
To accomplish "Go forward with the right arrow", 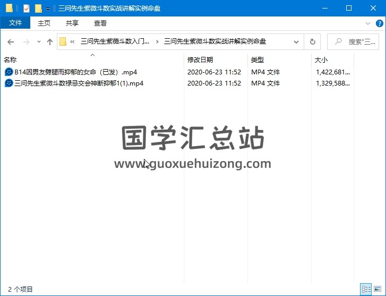I will 26,42.
